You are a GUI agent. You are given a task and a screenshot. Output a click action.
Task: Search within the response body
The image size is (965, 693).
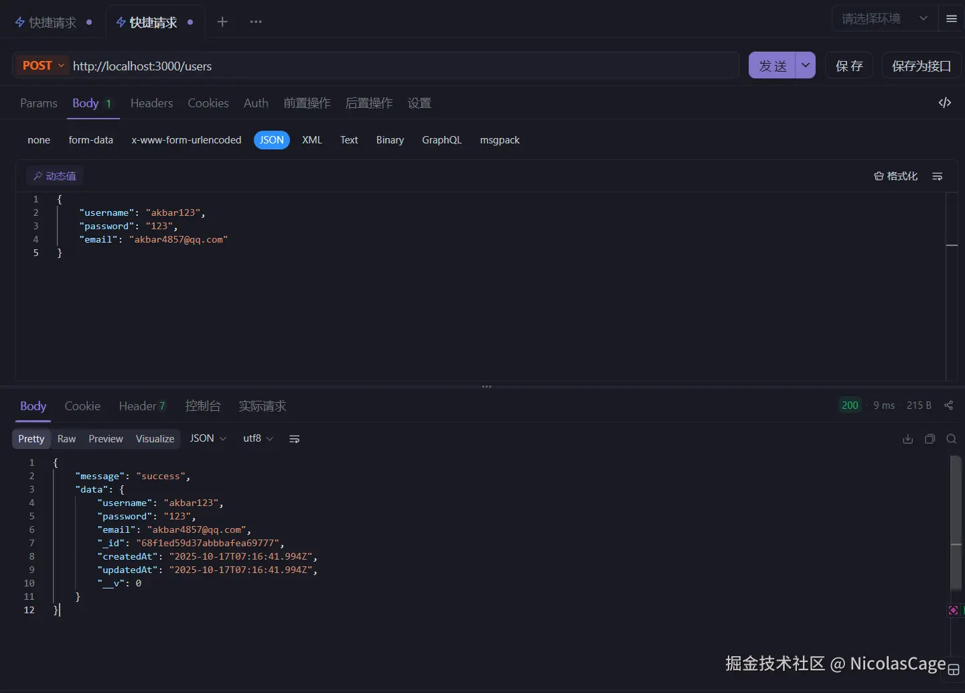coord(951,439)
